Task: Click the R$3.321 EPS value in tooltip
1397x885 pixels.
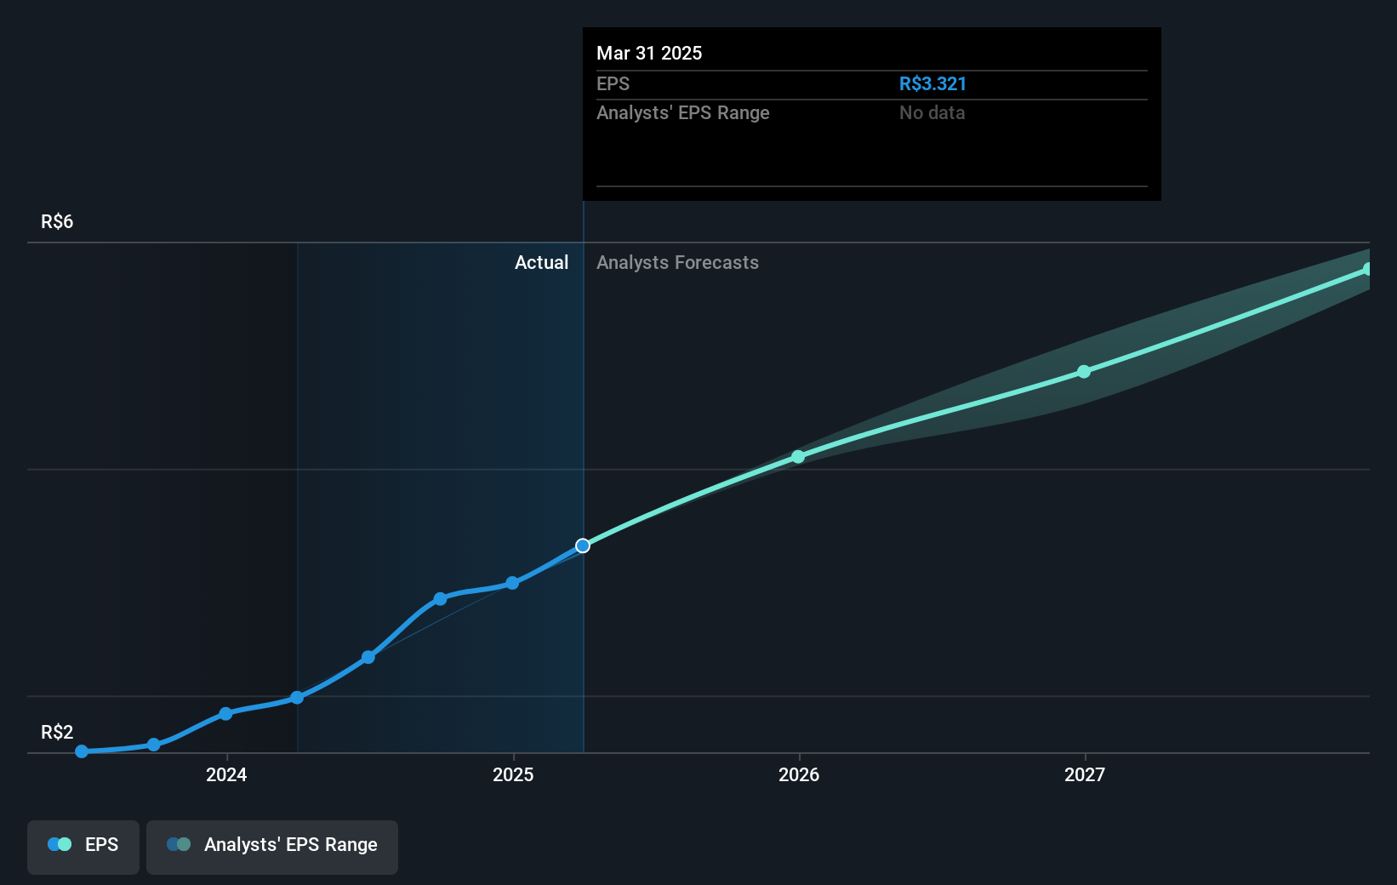Action: (932, 83)
